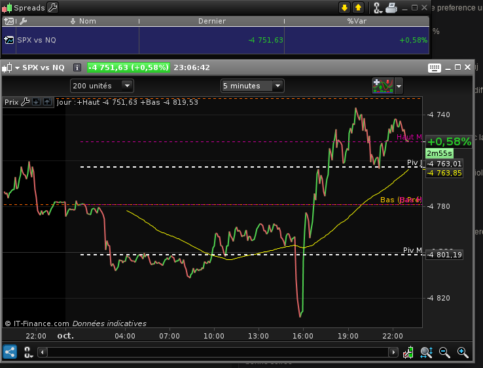Open Prix panel wrench settings

pyautogui.click(x=26, y=102)
